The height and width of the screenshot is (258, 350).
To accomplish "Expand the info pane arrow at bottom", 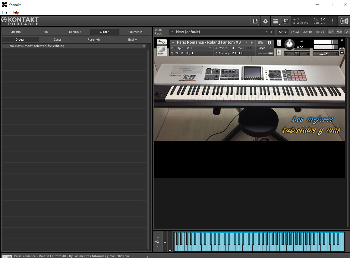I will [x=147, y=257].
